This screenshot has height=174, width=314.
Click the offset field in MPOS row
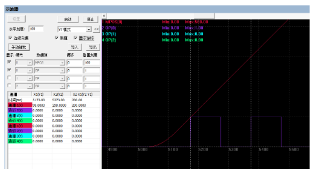[x=75, y=63]
